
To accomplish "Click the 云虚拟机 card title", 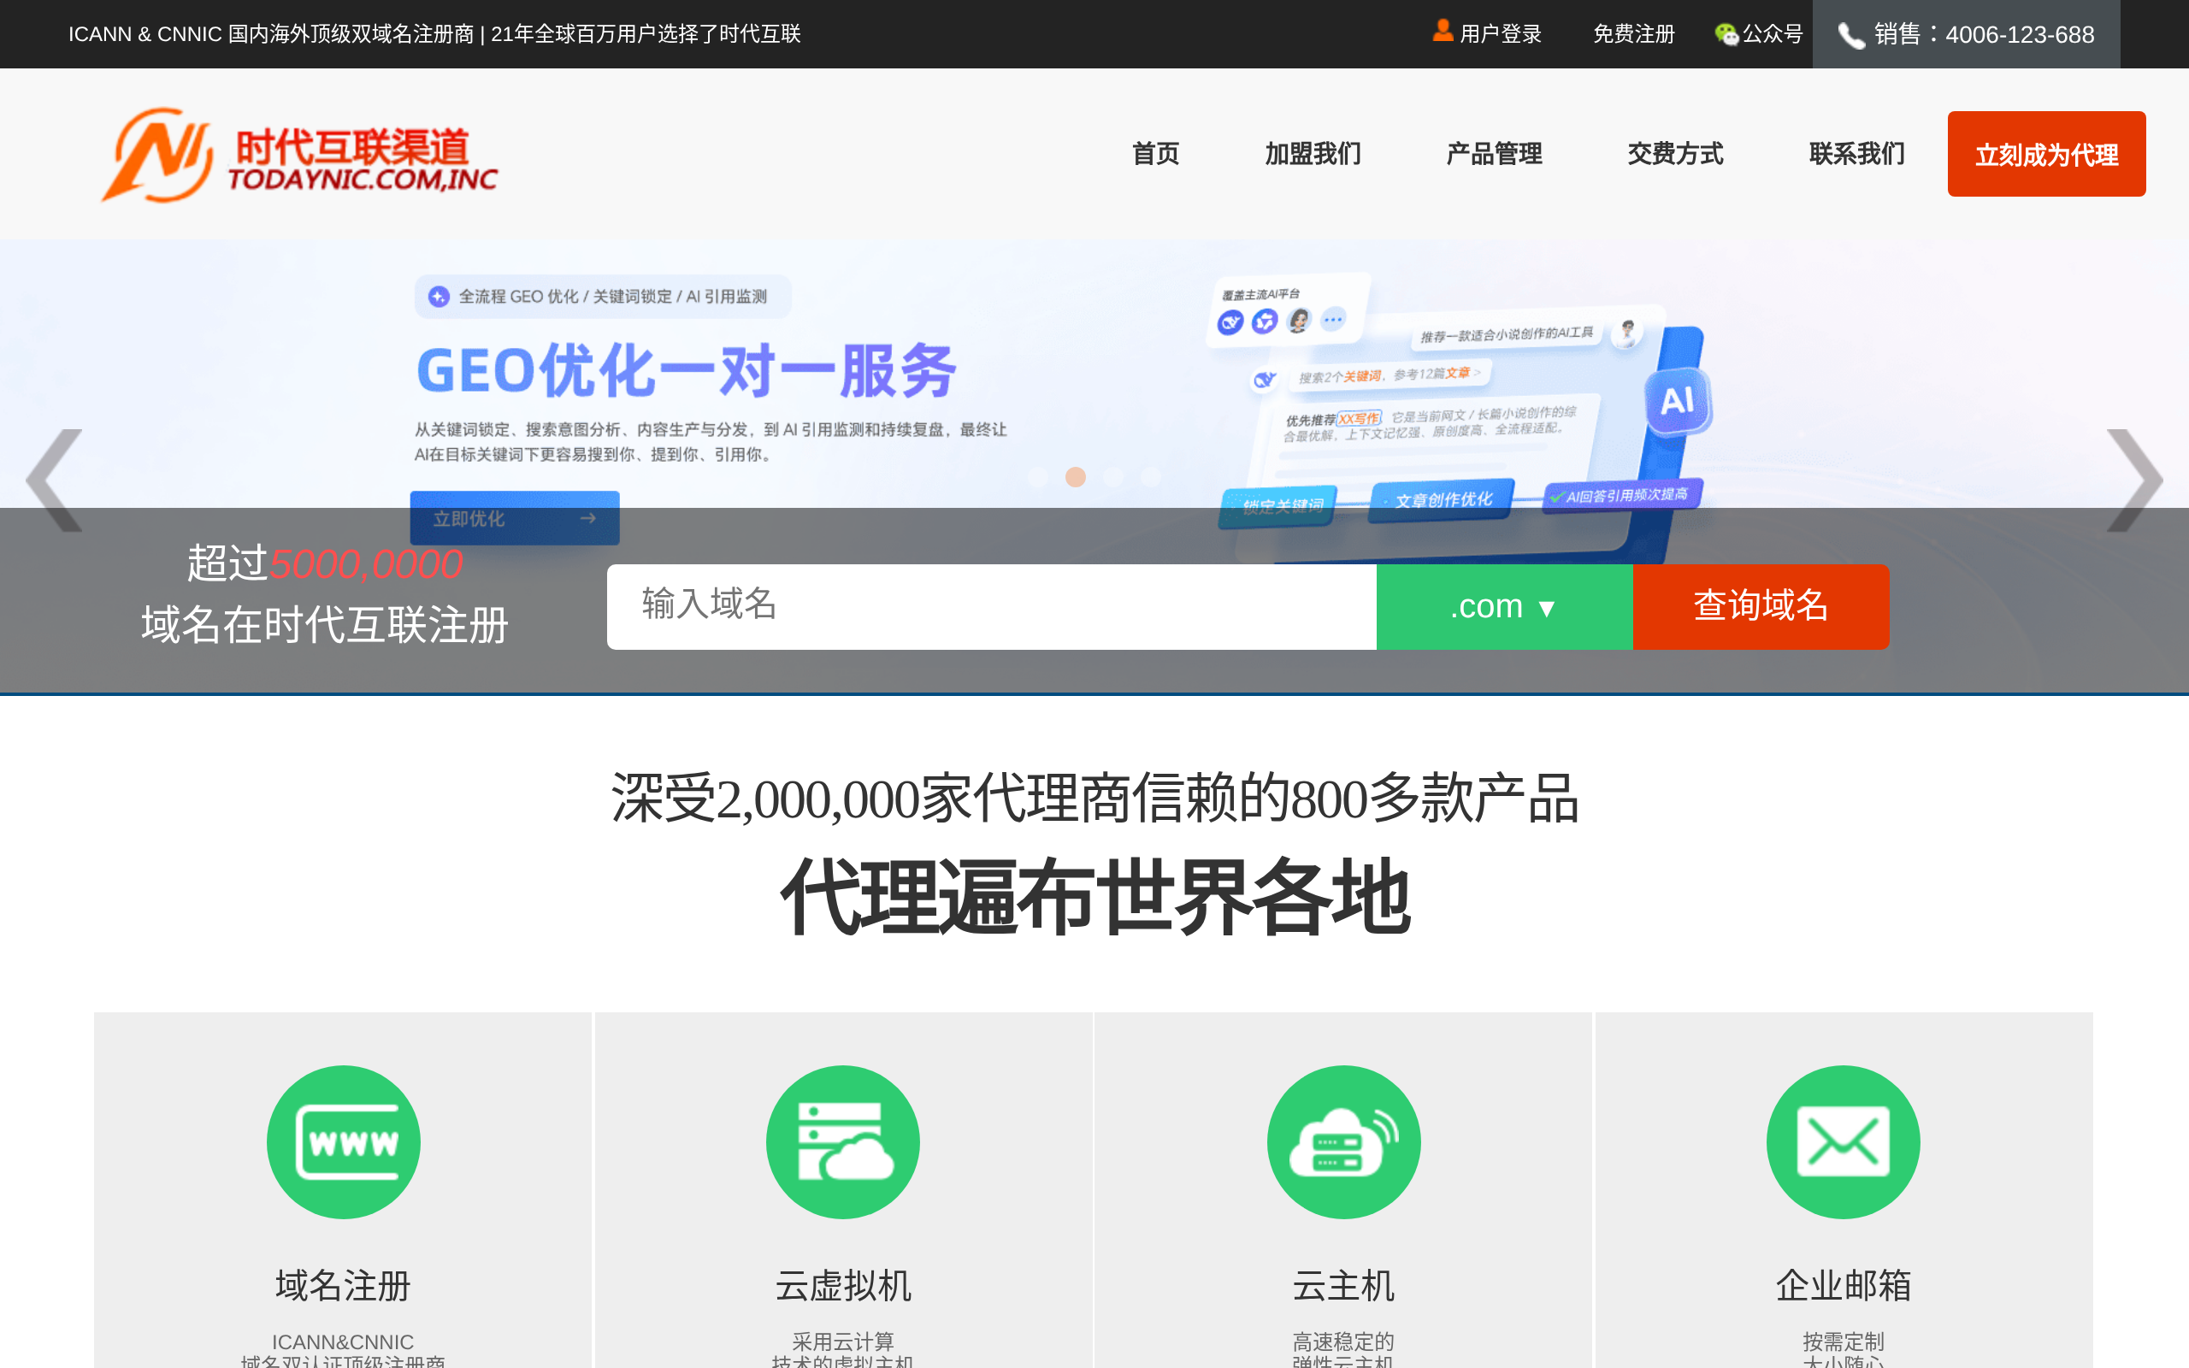I will click(x=843, y=1285).
